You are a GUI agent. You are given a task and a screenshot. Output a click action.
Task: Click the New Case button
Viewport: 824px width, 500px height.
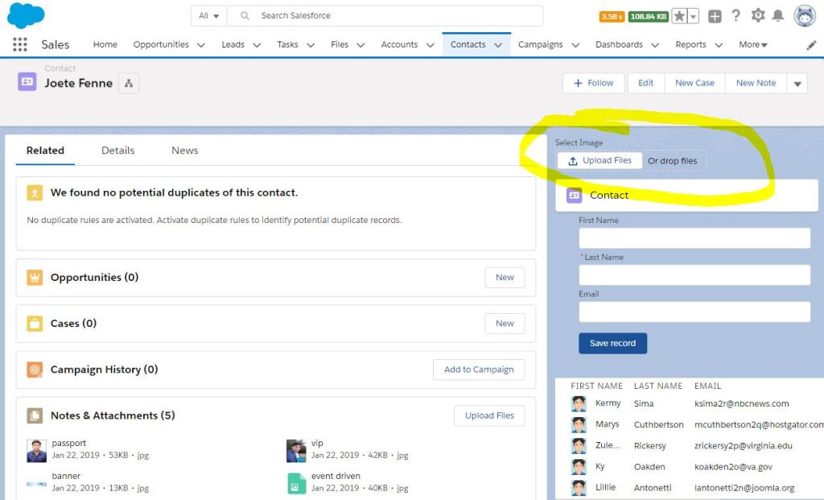pyautogui.click(x=694, y=83)
